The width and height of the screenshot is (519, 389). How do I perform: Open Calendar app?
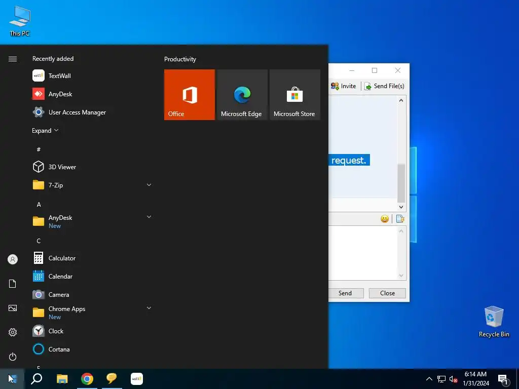click(x=93, y=276)
